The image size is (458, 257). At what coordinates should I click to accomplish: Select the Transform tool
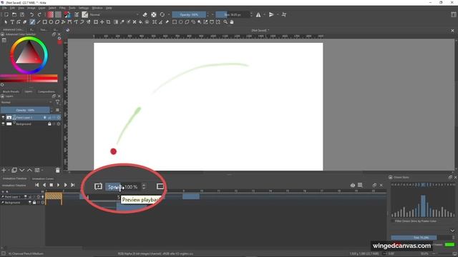coord(96,22)
